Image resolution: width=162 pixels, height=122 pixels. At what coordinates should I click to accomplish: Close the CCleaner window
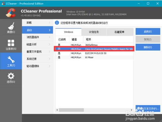[157, 3]
